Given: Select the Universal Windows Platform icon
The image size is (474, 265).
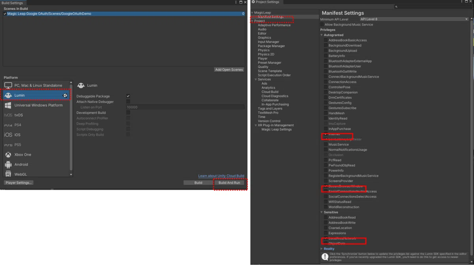Looking at the screenshot, I should click(8, 105).
